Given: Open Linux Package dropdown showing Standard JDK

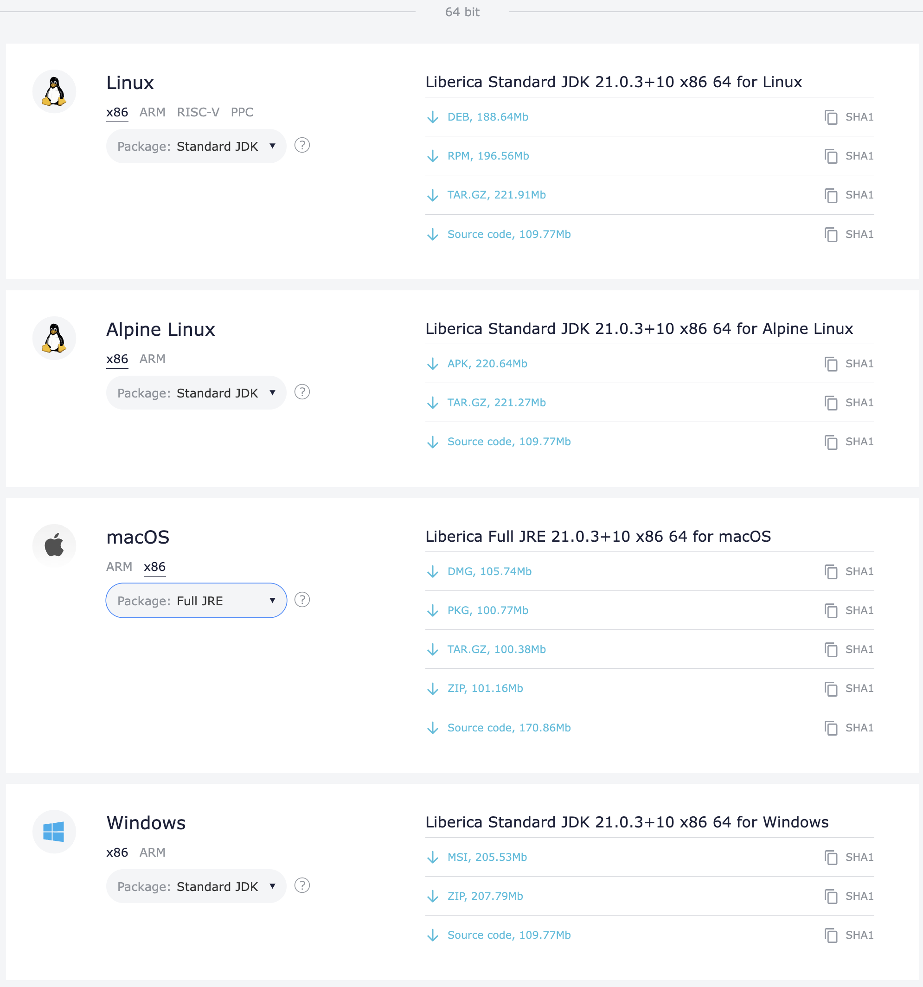Looking at the screenshot, I should click(x=196, y=147).
